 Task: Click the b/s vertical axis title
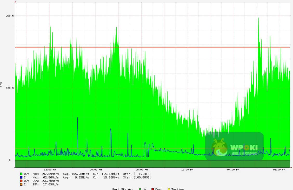click(x=1, y=85)
